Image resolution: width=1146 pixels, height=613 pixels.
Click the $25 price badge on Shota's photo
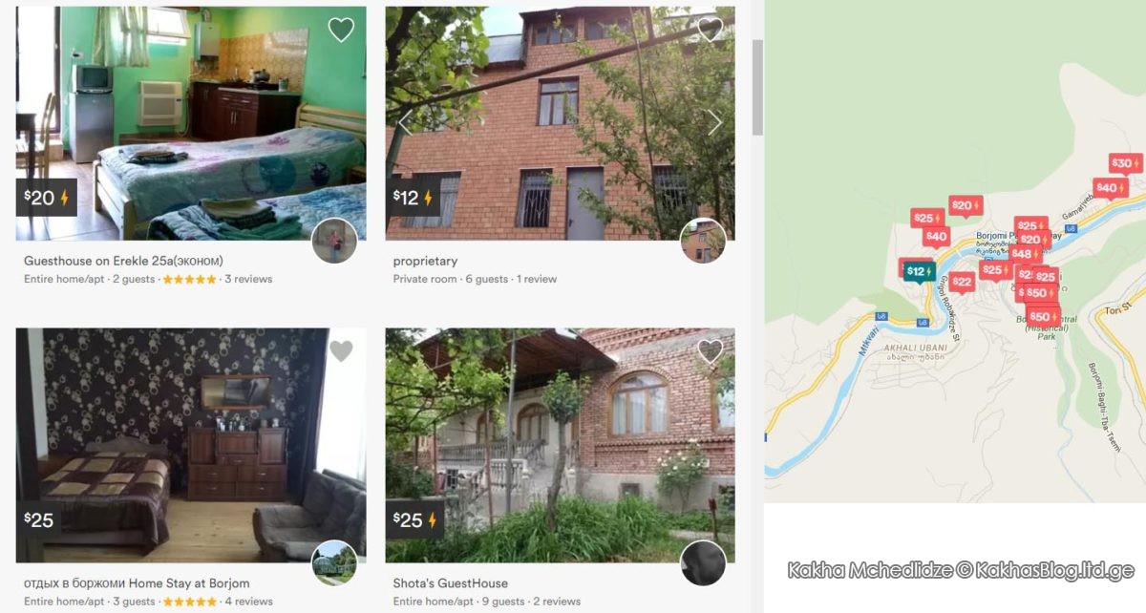click(x=414, y=520)
